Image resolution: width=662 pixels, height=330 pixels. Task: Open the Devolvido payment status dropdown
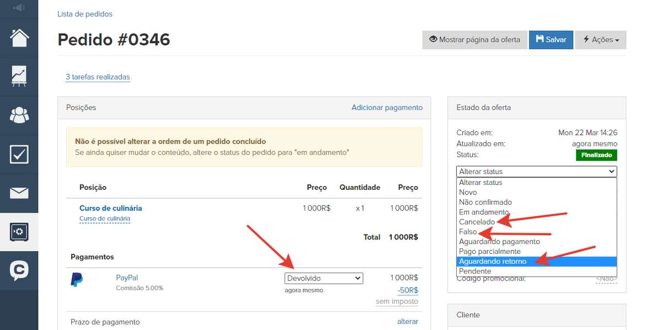(324, 278)
